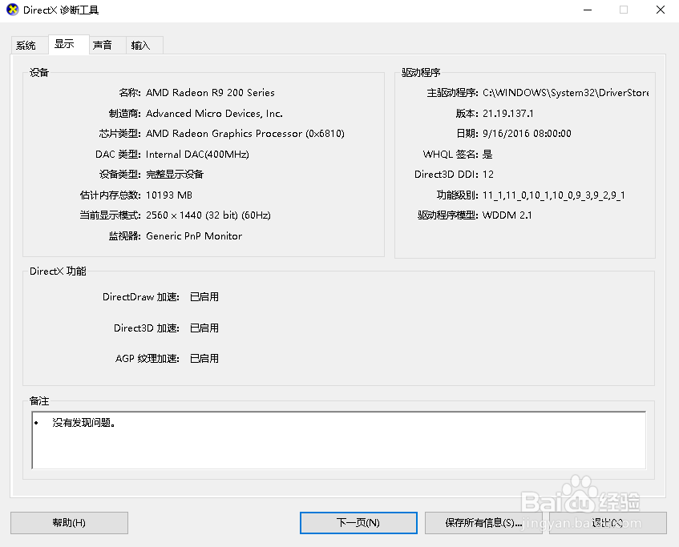The height and width of the screenshot is (547, 679).
Task: Switch to the 声音 tab
Action: [104, 45]
